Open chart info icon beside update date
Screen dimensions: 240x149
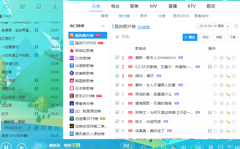coord(236,26)
